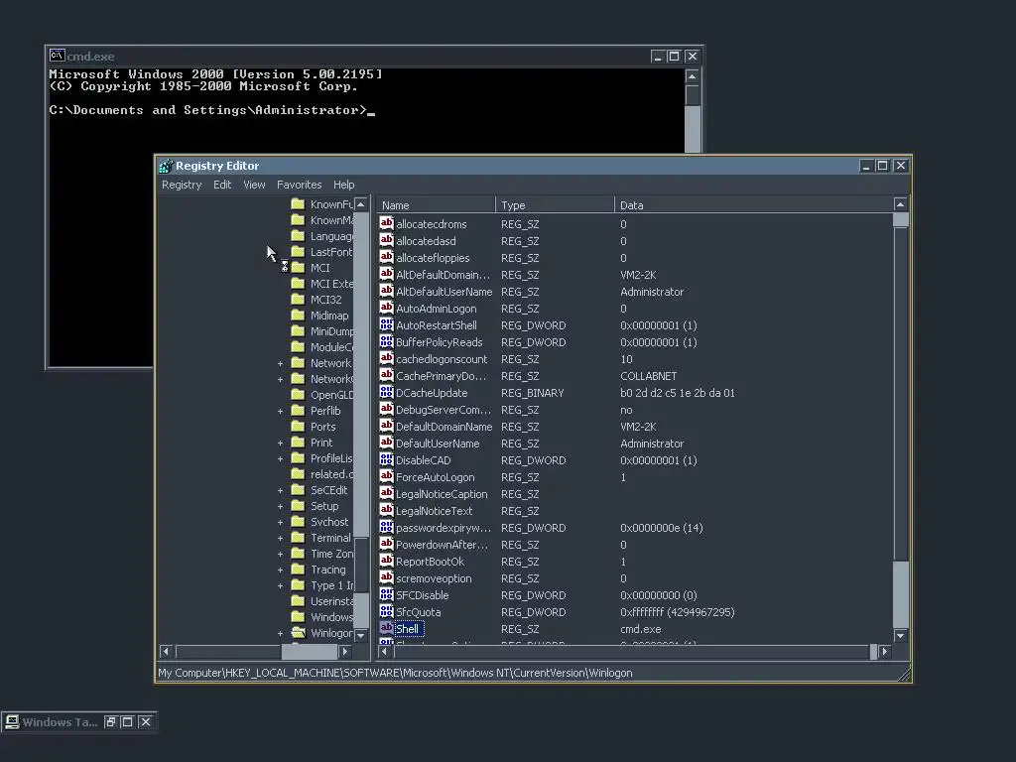The image size is (1016, 762).
Task: Expand the Terminal Server key
Action: coord(281,539)
